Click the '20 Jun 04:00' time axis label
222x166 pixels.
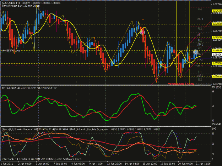[185, 164]
